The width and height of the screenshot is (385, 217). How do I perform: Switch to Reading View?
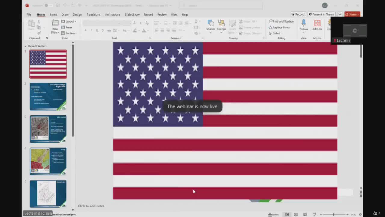pos(305,214)
